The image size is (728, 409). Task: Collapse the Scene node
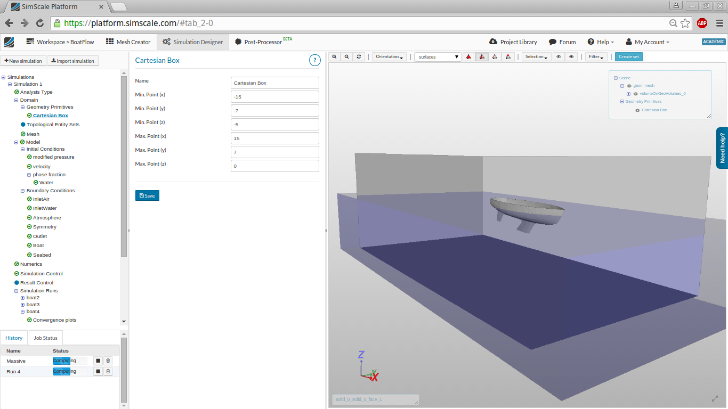[616, 78]
